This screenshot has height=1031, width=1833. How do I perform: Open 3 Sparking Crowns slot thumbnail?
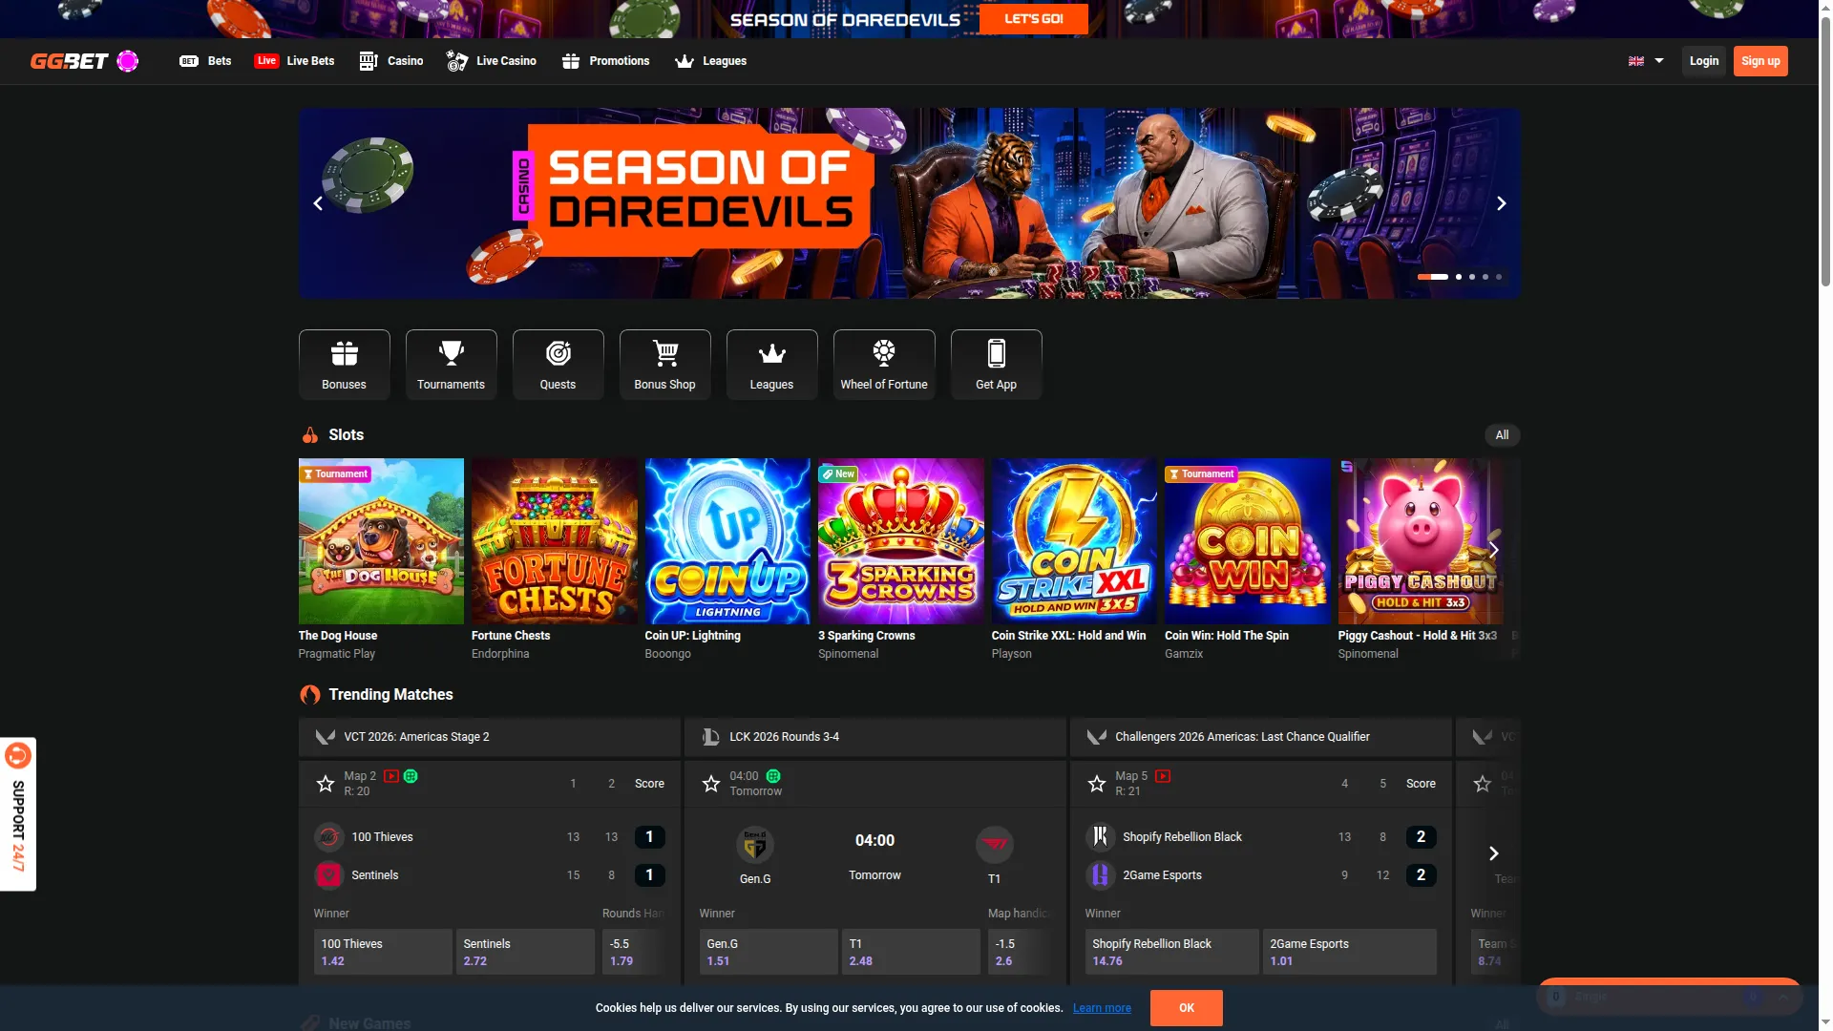pos(900,541)
